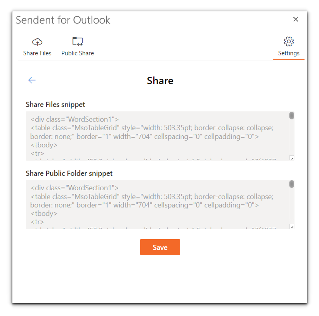Click the Public Share folder icon

[x=77, y=42]
